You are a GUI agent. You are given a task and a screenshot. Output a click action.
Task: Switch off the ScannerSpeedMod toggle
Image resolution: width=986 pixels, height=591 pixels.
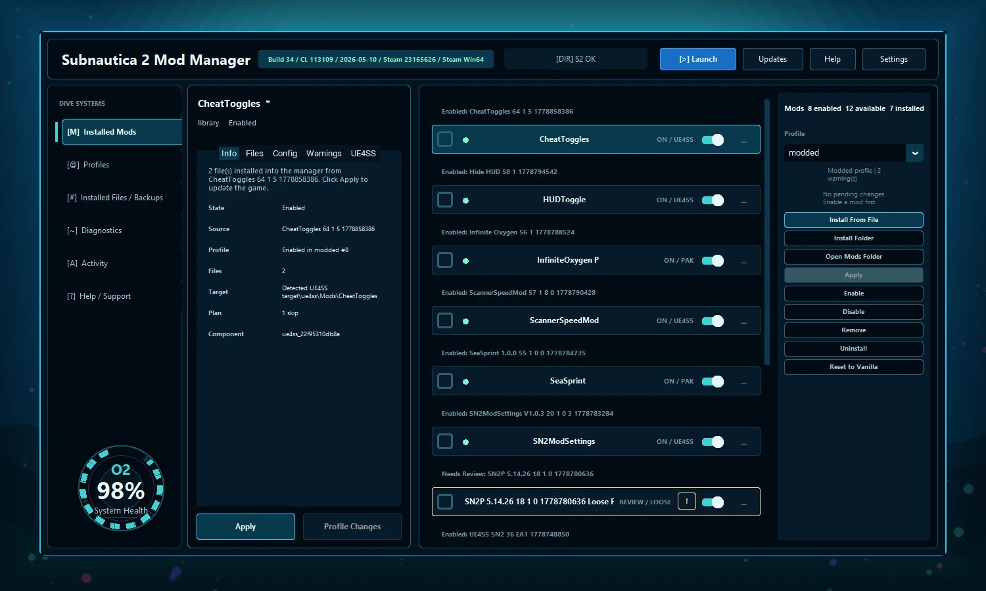click(x=713, y=321)
